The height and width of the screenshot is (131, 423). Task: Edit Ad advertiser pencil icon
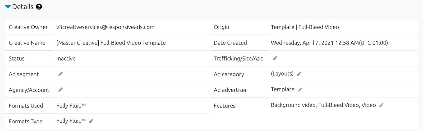[x=300, y=90]
